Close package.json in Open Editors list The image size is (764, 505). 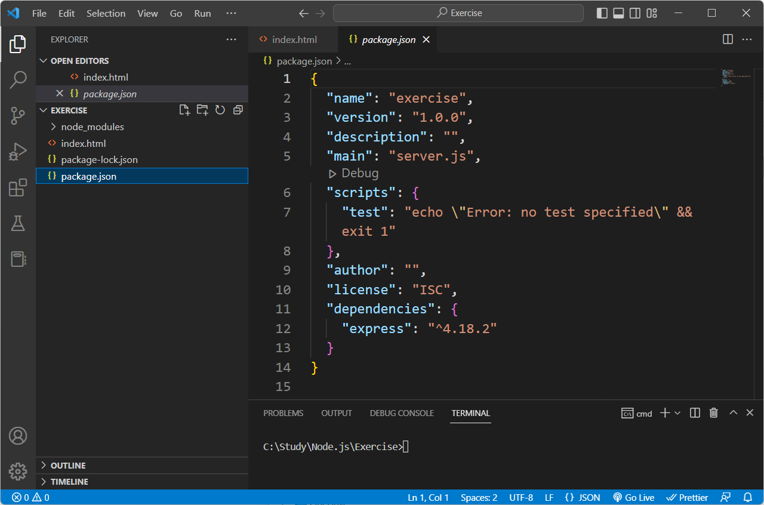pyautogui.click(x=59, y=94)
